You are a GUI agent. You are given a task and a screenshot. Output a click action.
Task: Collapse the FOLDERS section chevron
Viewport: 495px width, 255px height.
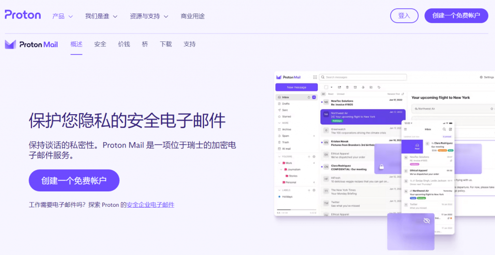[279, 157]
